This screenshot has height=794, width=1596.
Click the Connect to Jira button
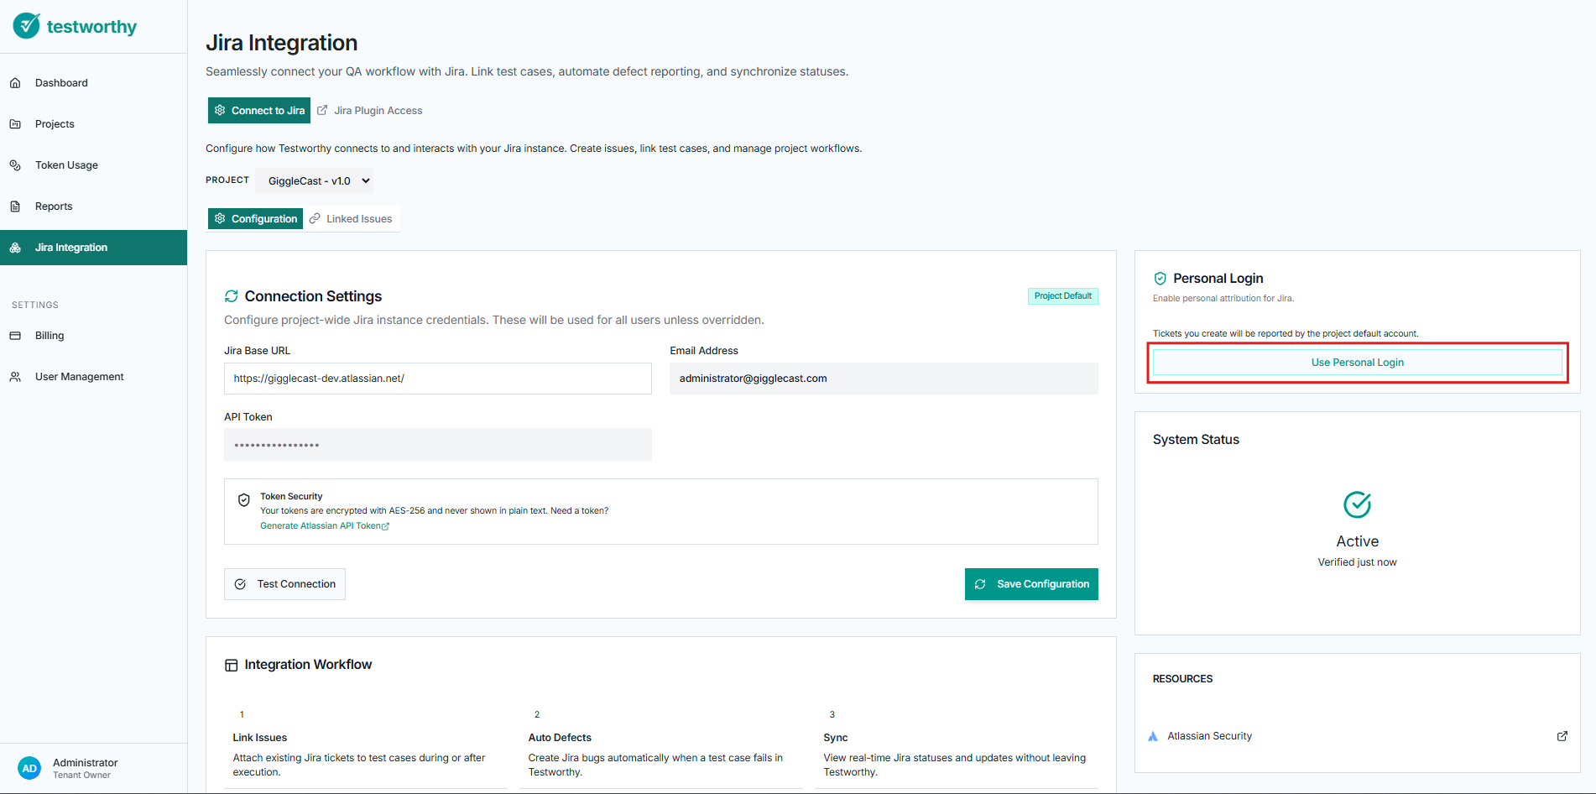pyautogui.click(x=259, y=110)
